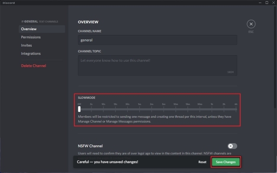Image resolution: width=277 pixels, height=173 pixels.
Task: Click the Slowmode slider handle at Off
Action: click(x=79, y=109)
